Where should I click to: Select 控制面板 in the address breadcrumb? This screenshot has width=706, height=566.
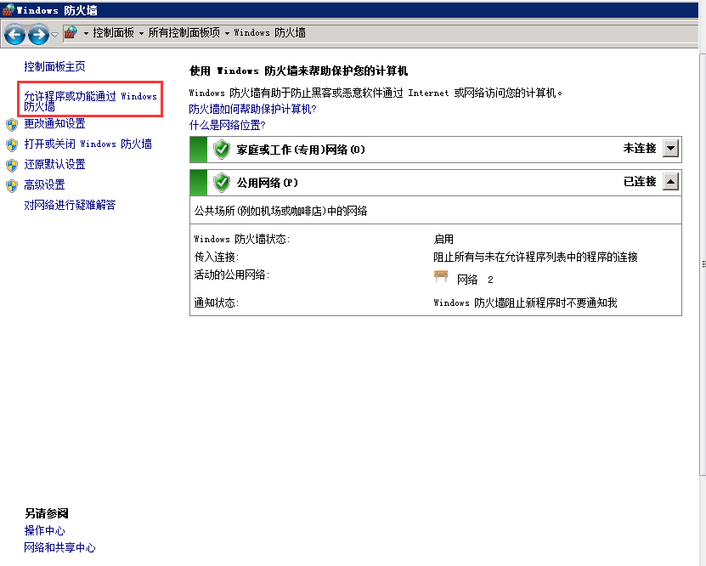click(x=113, y=33)
